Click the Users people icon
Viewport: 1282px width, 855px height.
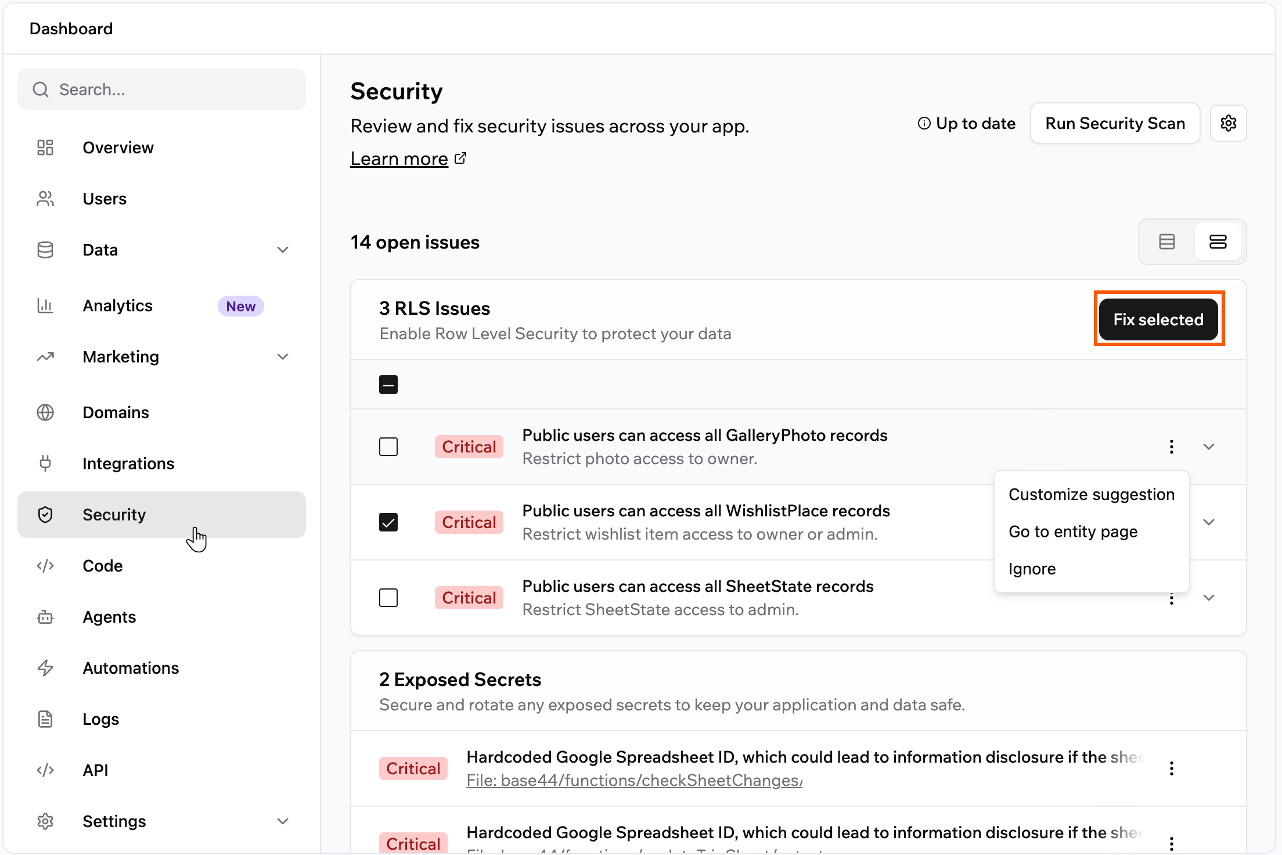click(45, 199)
